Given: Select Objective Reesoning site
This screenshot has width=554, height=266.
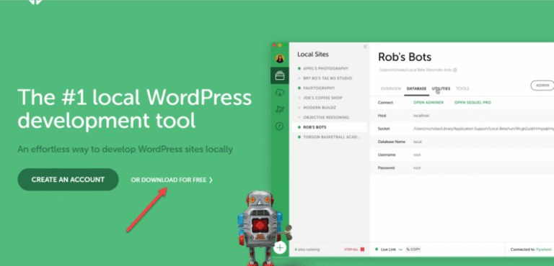Looking at the screenshot, I should [x=326, y=117].
